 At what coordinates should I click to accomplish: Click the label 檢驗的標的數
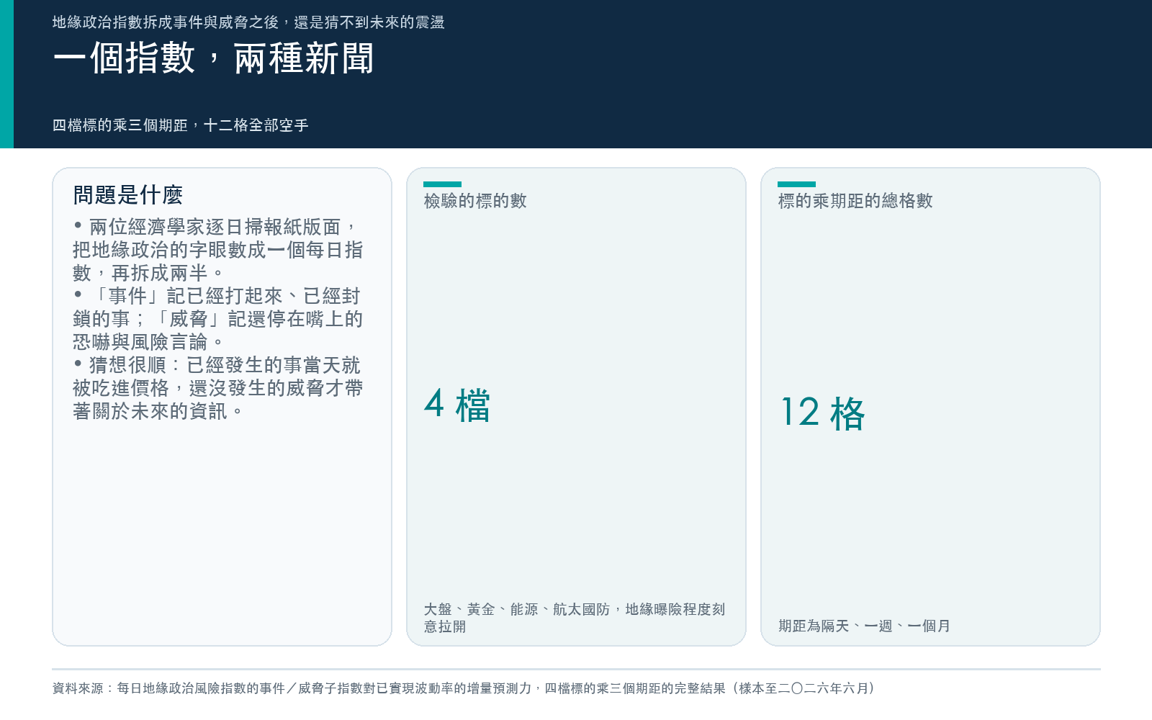click(475, 201)
